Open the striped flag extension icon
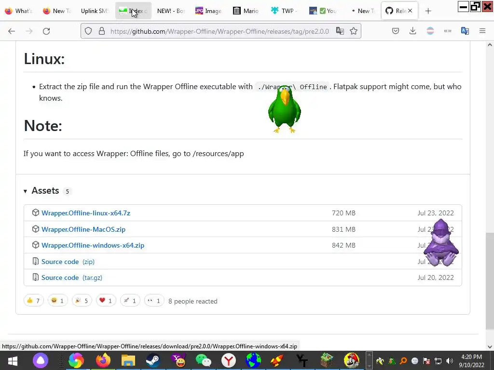Viewport: 494px width, 370px height. point(430,31)
